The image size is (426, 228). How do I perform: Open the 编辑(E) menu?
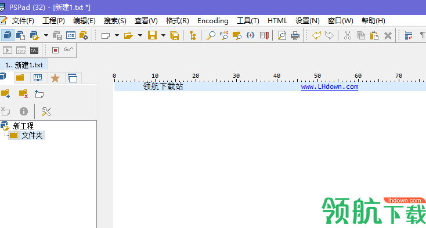[84, 21]
